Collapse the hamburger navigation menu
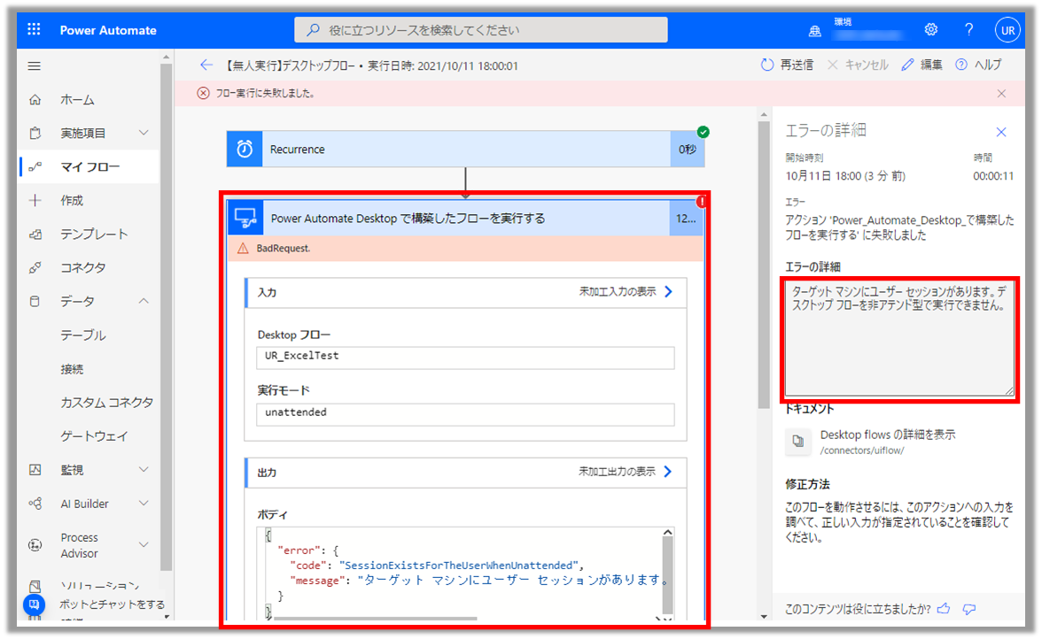Screen dimensions: 1042x639 pyautogui.click(x=35, y=65)
